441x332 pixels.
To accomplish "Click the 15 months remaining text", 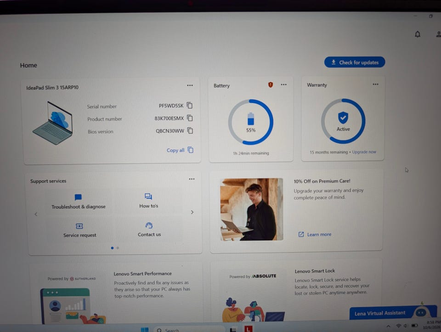I will tap(329, 152).
